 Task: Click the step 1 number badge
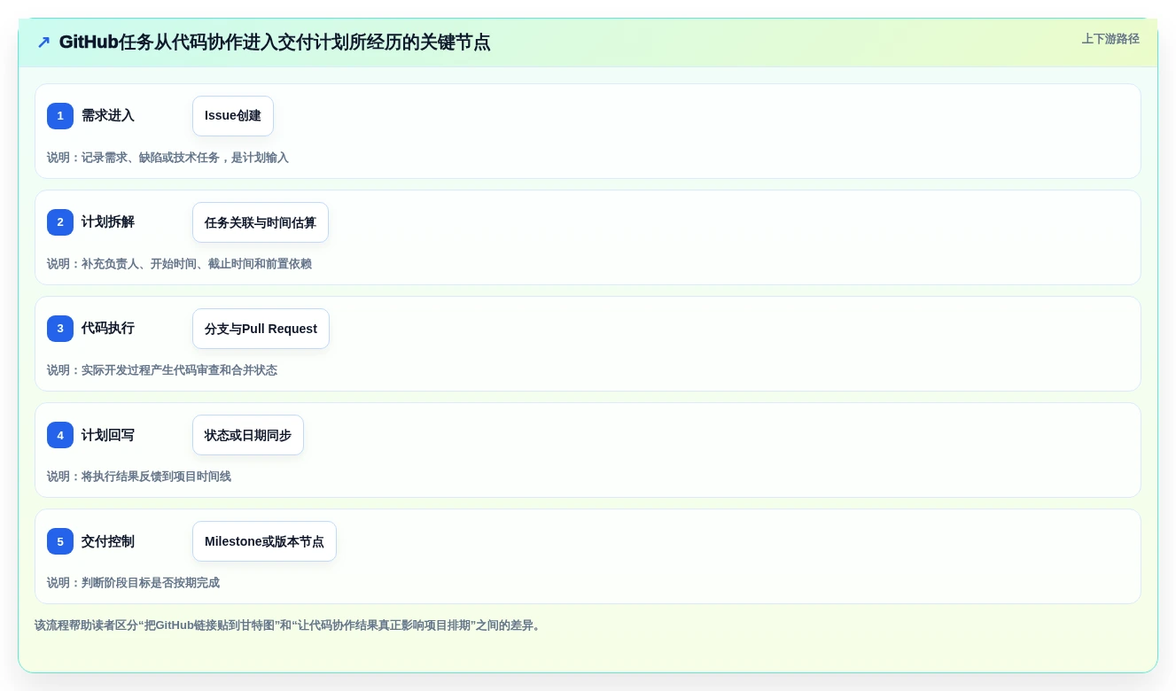(60, 116)
